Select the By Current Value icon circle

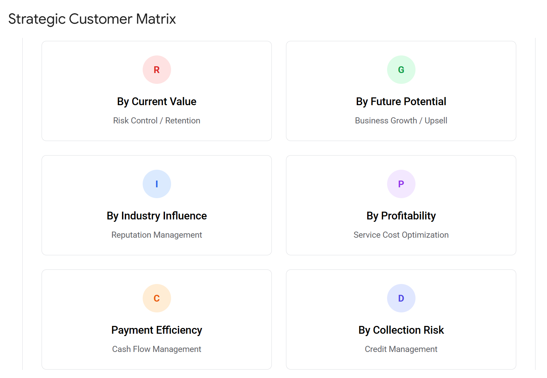tap(157, 69)
